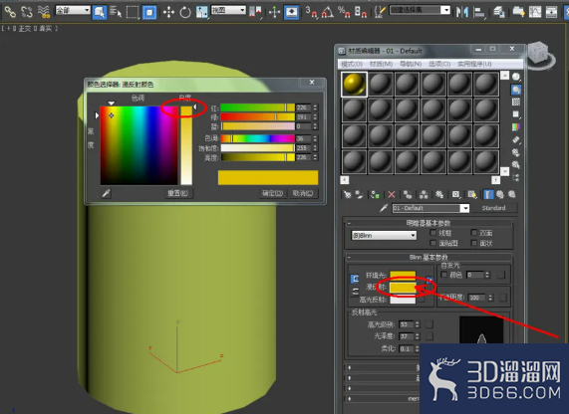Image resolution: width=569 pixels, height=414 pixels.
Task: Click the red X Reset Map/Material icon
Action: tap(392, 195)
